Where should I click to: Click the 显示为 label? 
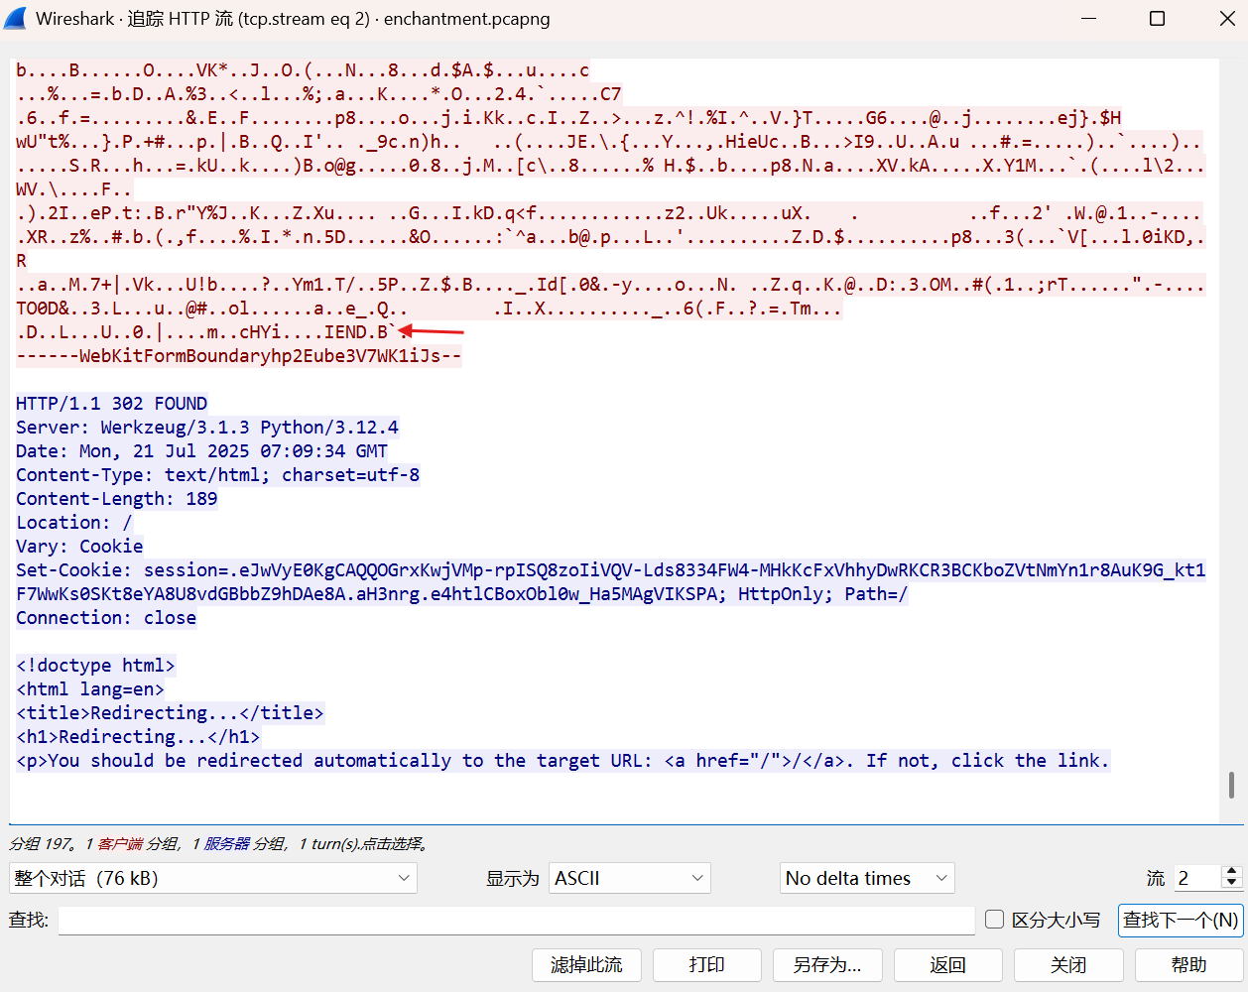click(512, 878)
